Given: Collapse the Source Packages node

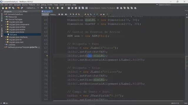Looking at the screenshot, I should pos(5,20).
